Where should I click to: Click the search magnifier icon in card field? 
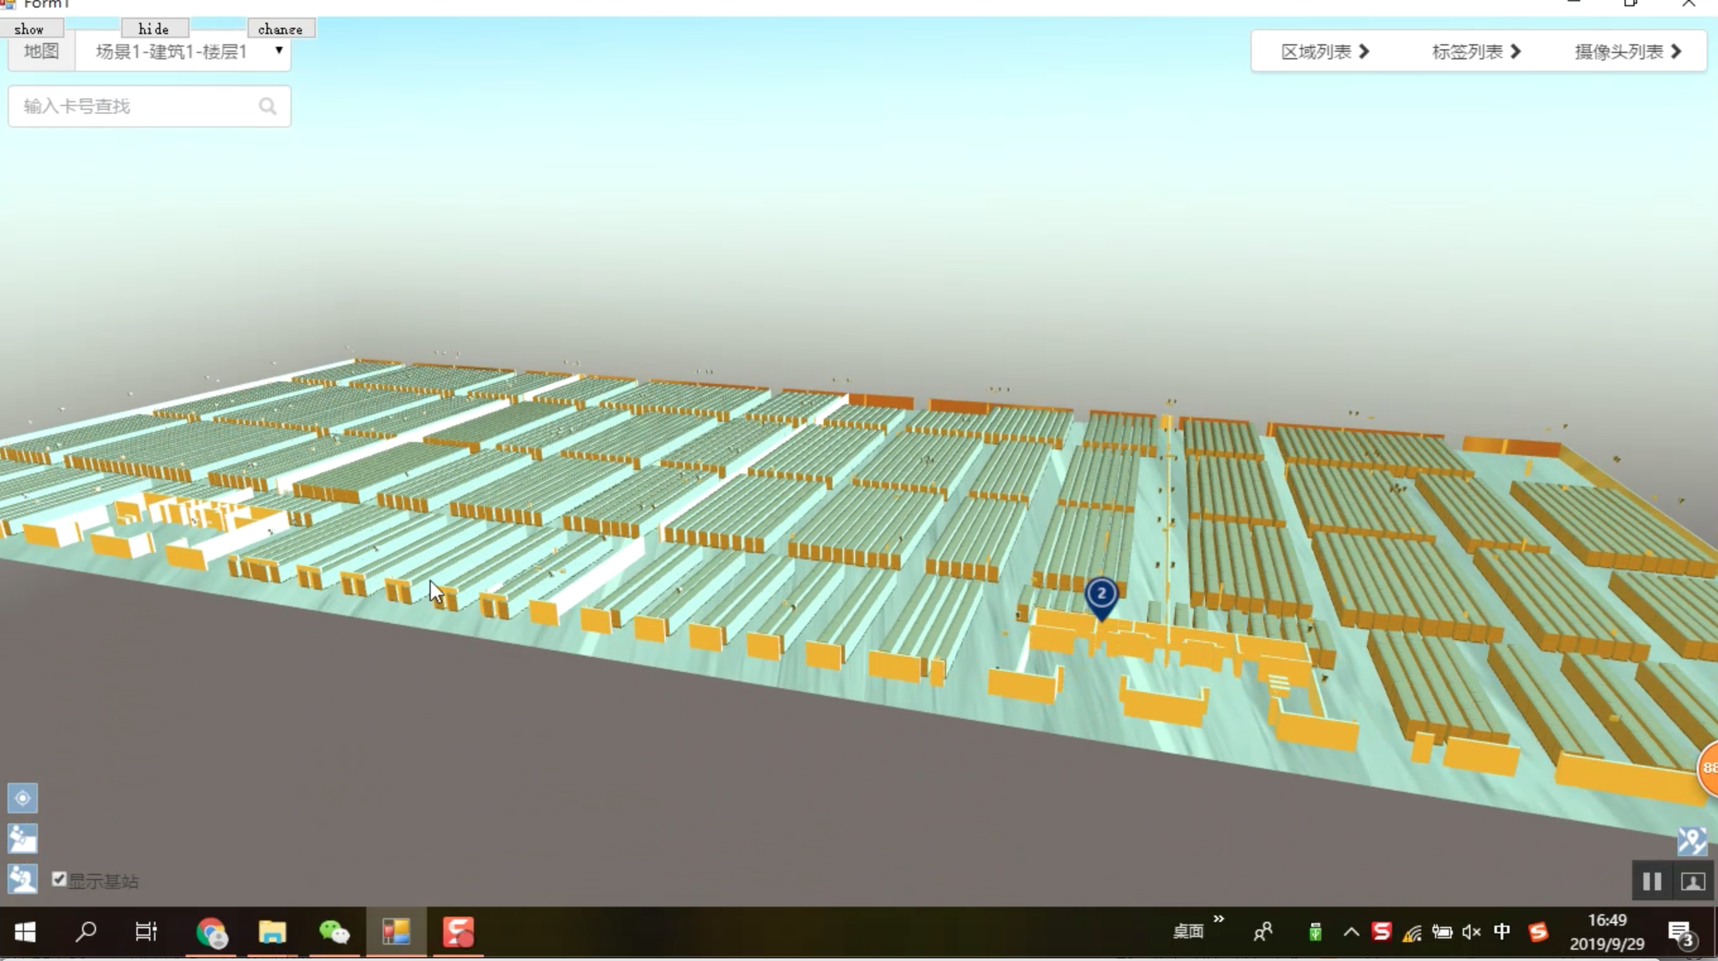[267, 106]
